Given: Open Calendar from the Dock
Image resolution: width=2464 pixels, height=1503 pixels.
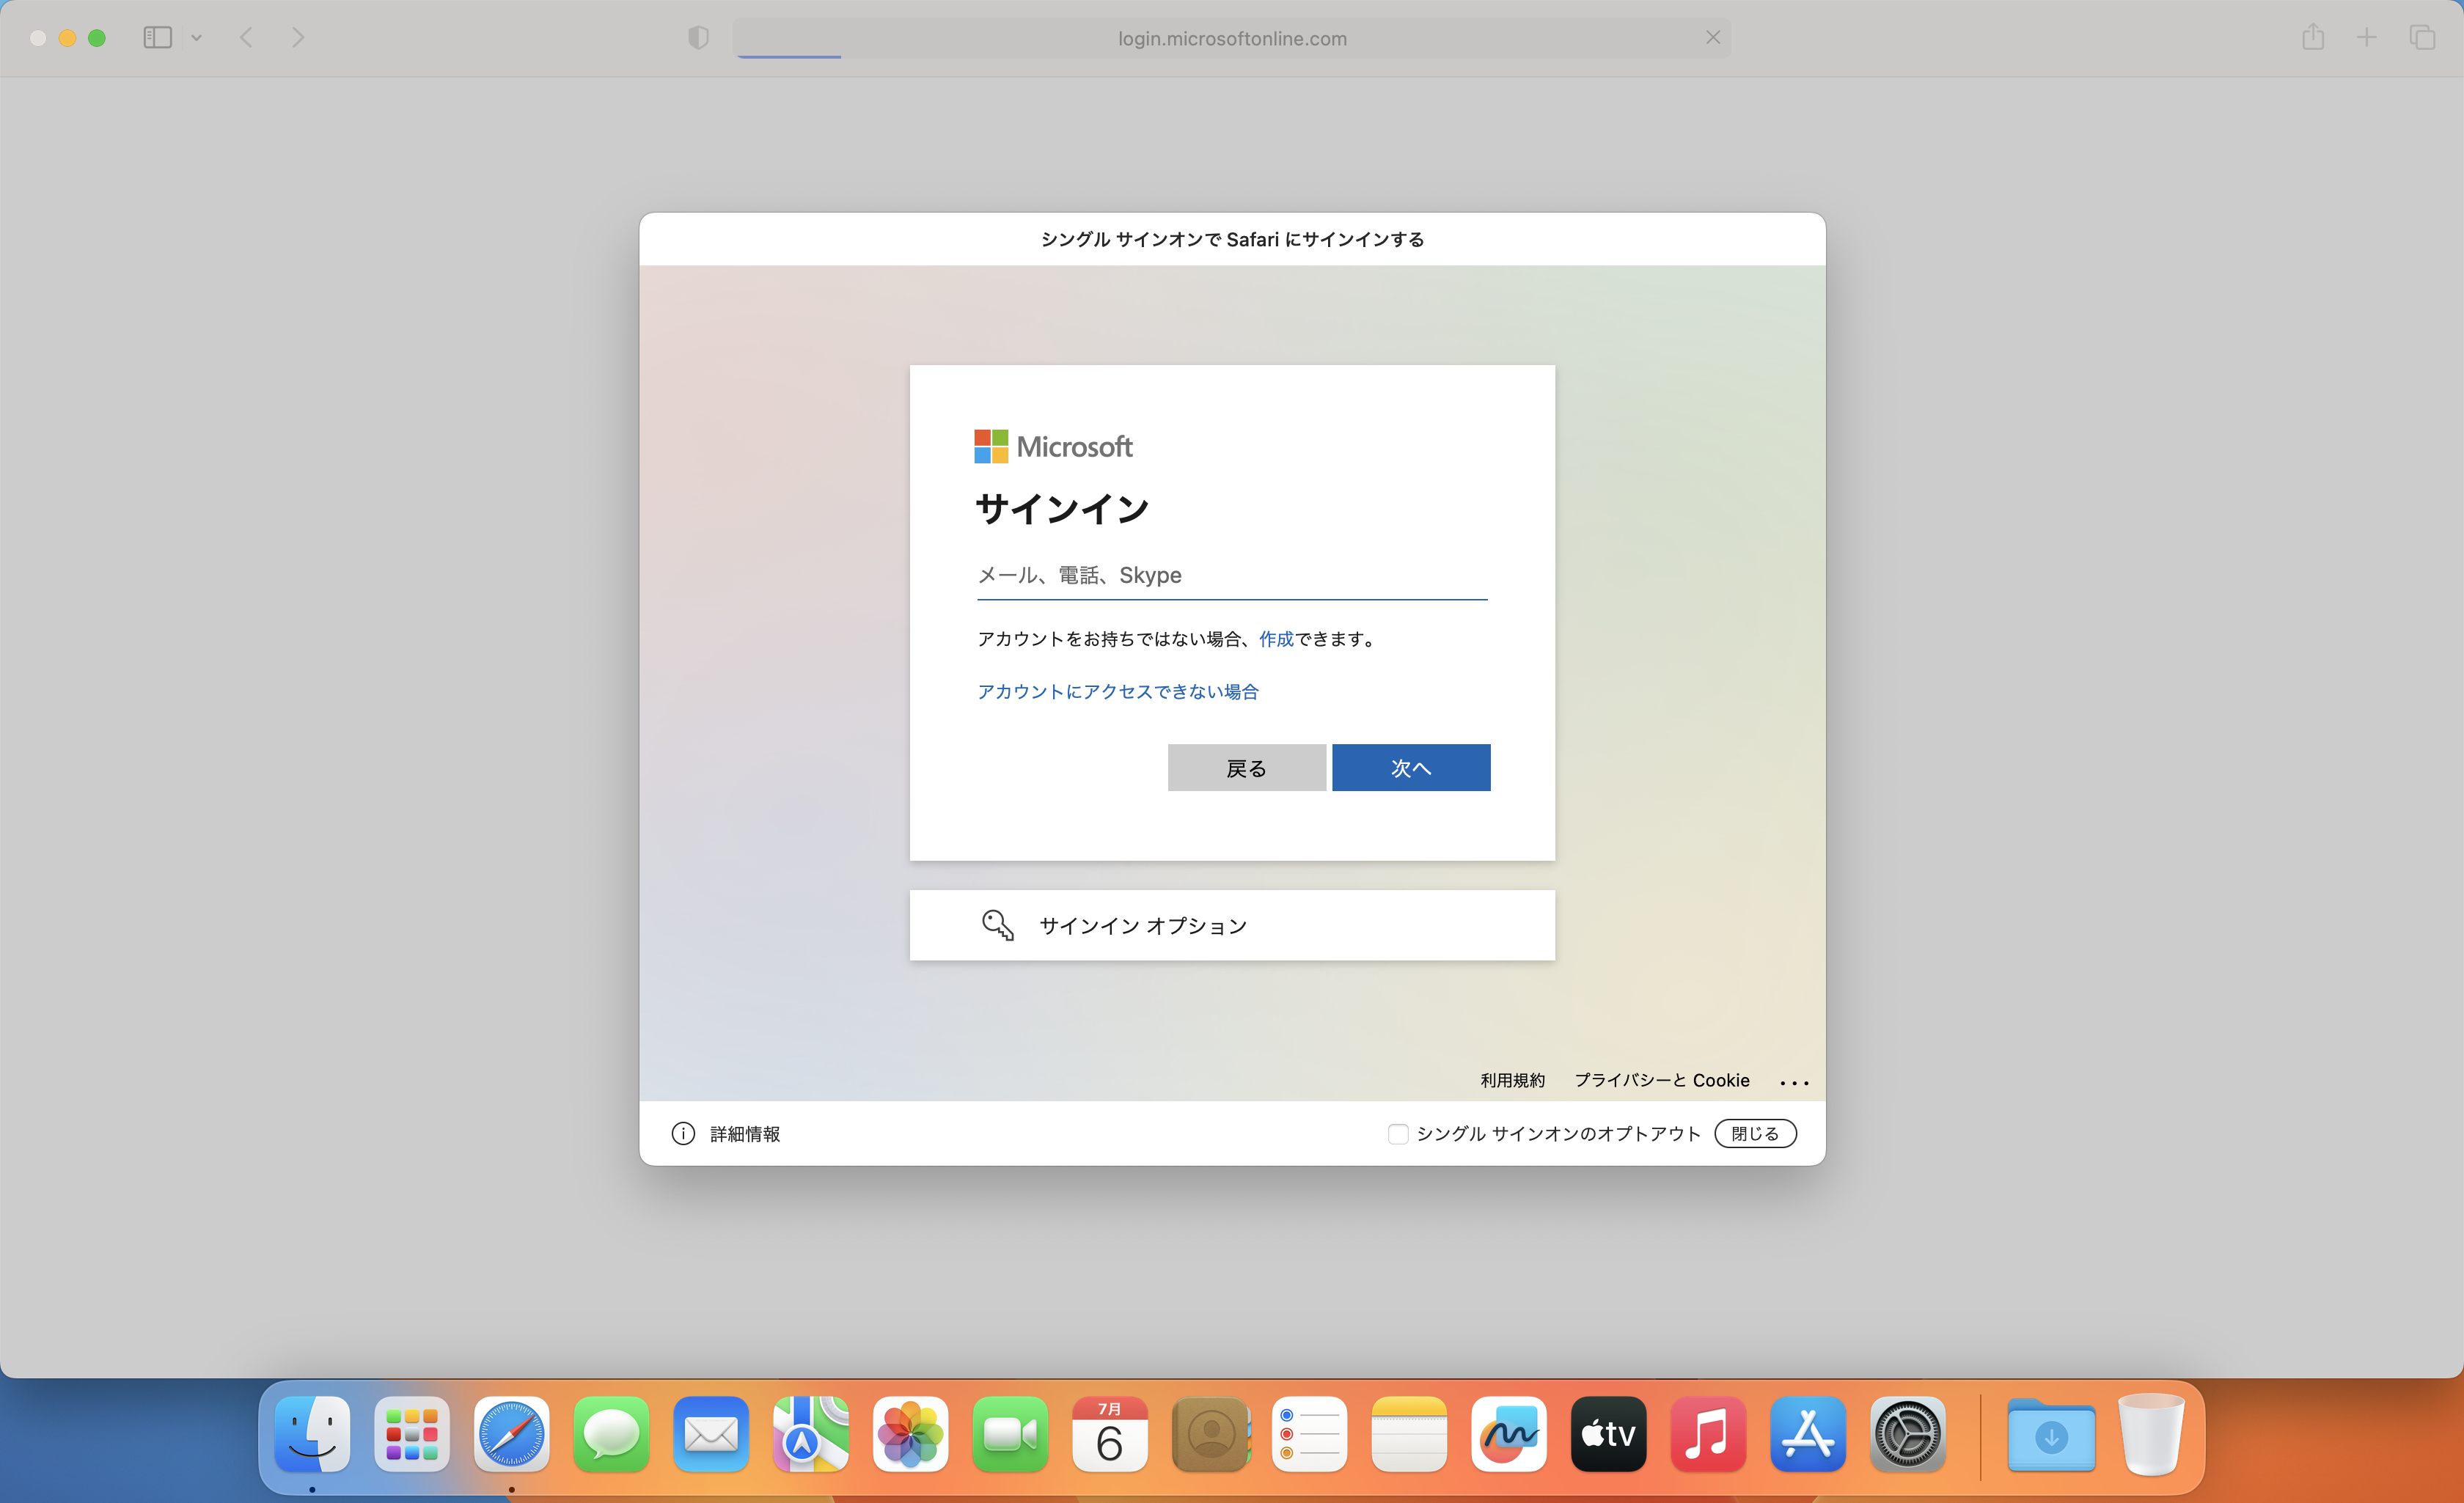Looking at the screenshot, I should pyautogui.click(x=1110, y=1434).
